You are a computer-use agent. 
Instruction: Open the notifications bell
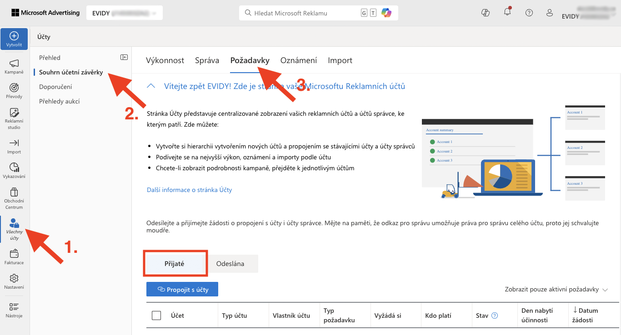tap(508, 12)
